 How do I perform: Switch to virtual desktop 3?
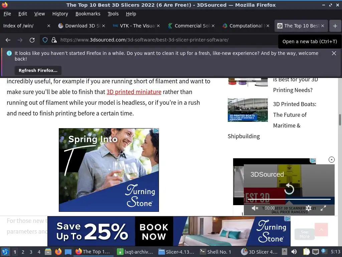pyautogui.click(x=31, y=252)
